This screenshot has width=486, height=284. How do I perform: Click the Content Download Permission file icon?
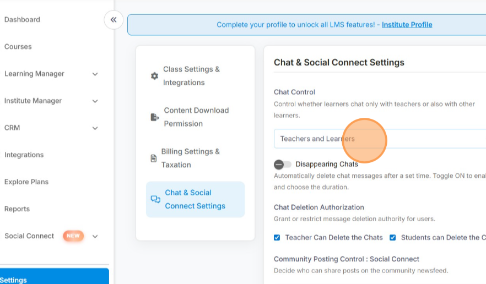click(155, 117)
